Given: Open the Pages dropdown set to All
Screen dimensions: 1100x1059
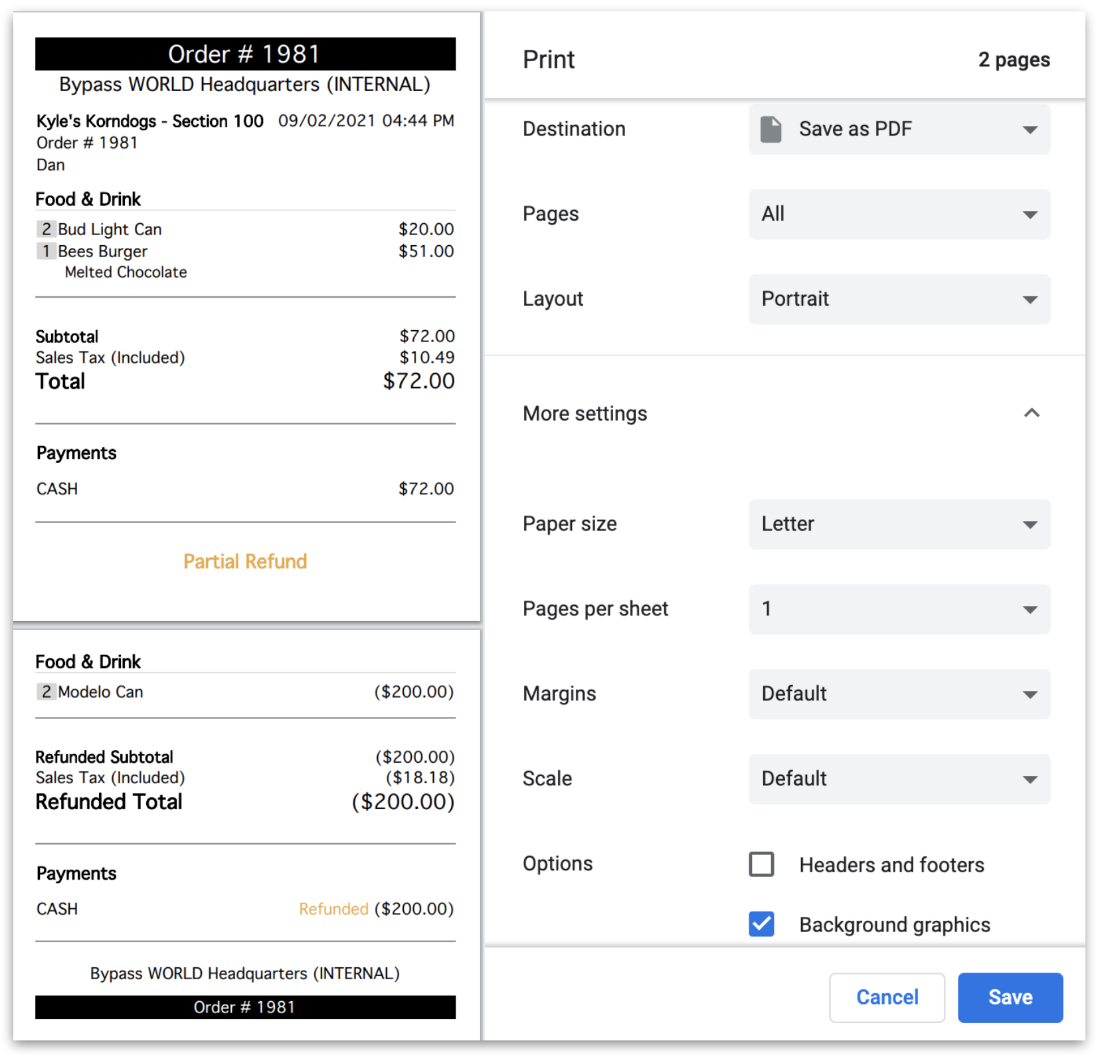Looking at the screenshot, I should (x=899, y=214).
